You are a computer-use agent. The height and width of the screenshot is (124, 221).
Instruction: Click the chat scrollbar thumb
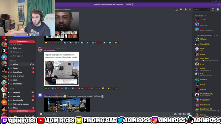click(192, 95)
